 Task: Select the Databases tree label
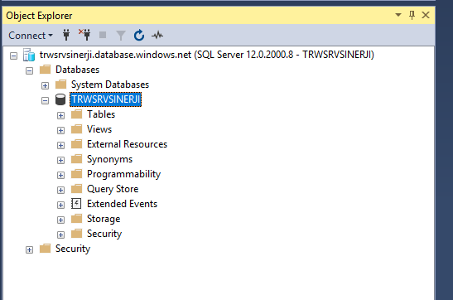tap(77, 70)
